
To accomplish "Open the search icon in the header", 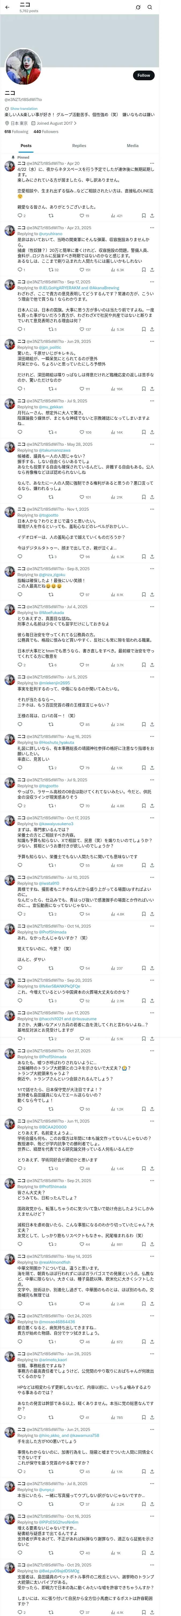I will [150, 8].
